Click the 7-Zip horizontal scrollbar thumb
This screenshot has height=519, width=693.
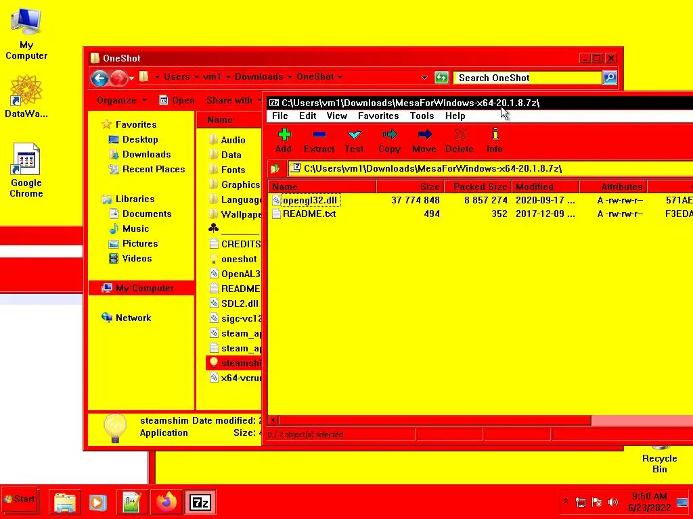click(435, 420)
